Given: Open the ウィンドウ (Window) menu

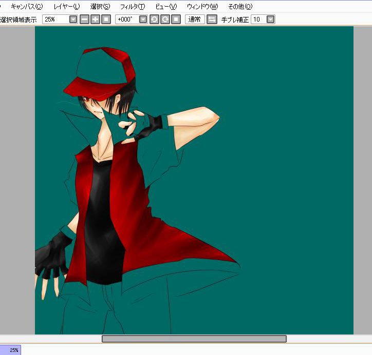Looking at the screenshot, I should point(202,7).
